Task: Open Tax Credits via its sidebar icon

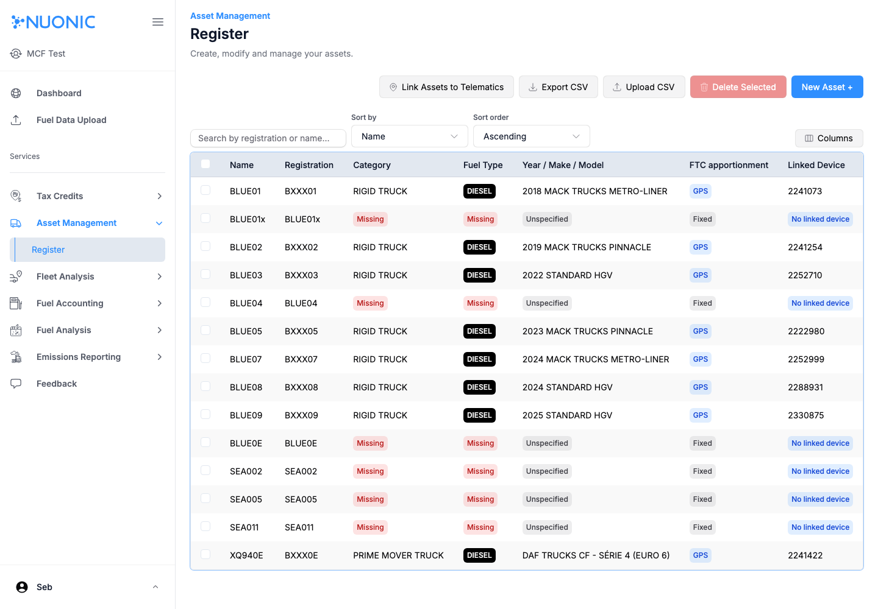Action: 15,195
